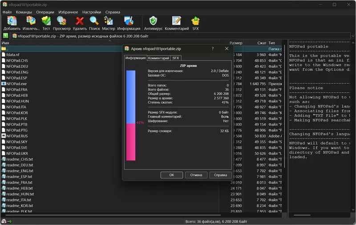
Task: Sort by the Сжат column header
Action: coord(262,43)
